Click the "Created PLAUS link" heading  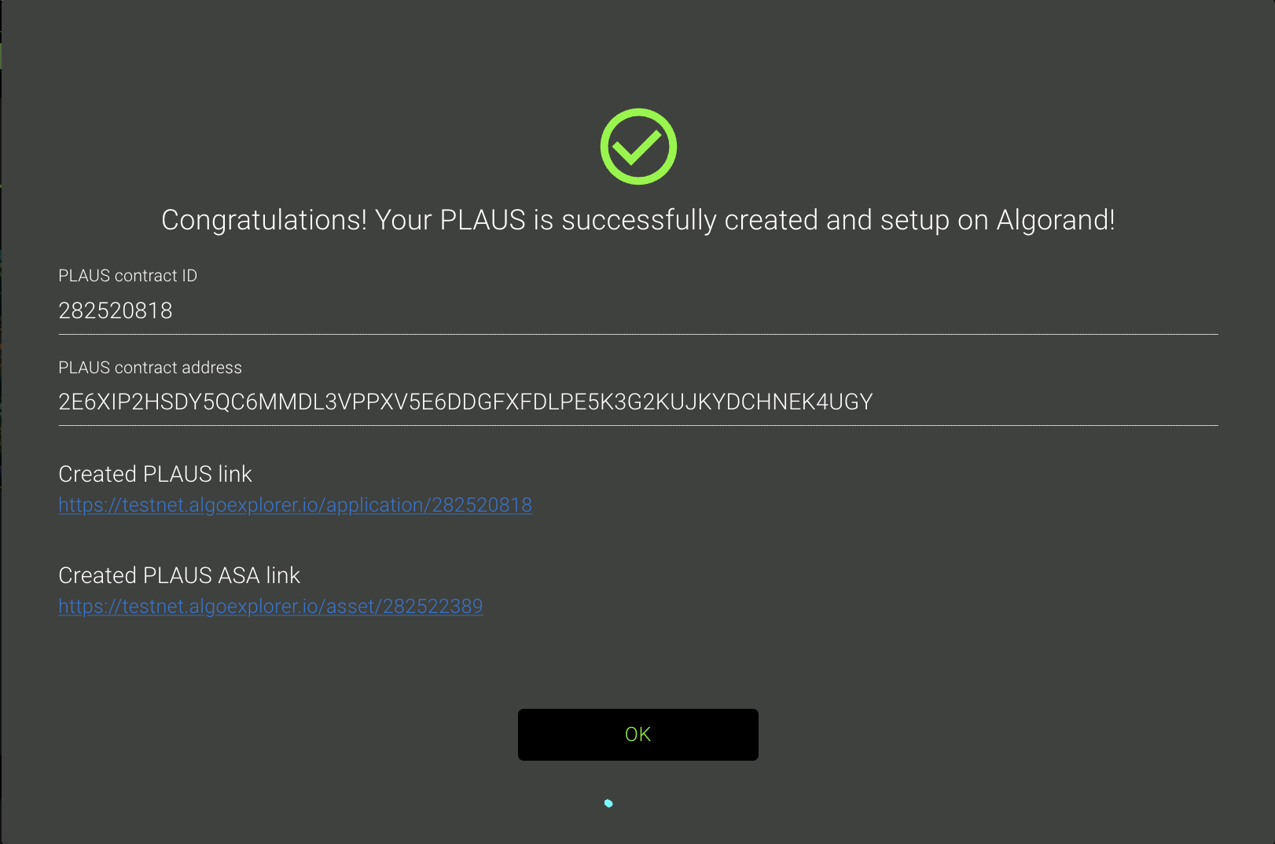[x=155, y=475]
